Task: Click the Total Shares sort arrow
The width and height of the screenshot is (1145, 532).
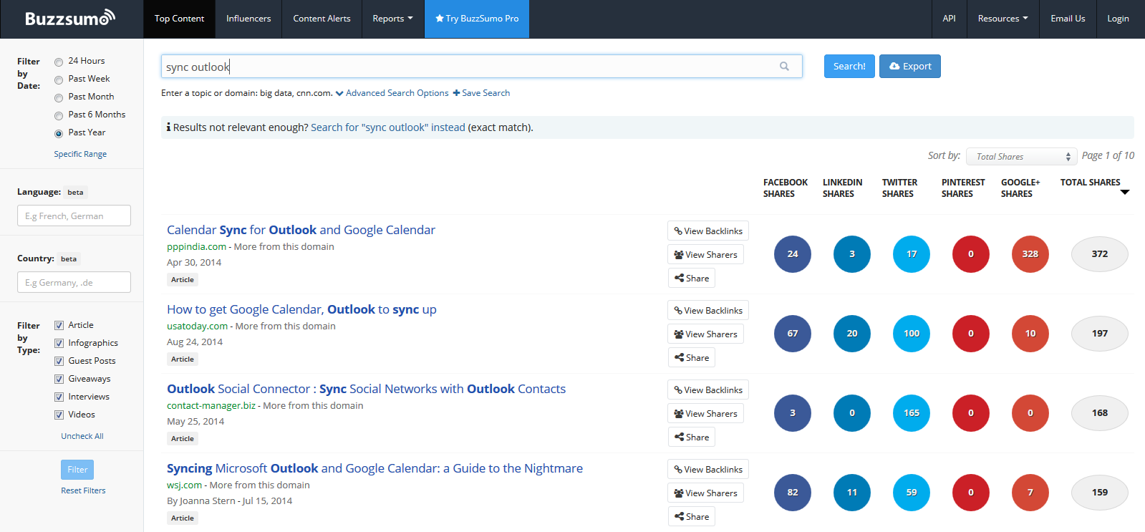Action: [x=1125, y=192]
